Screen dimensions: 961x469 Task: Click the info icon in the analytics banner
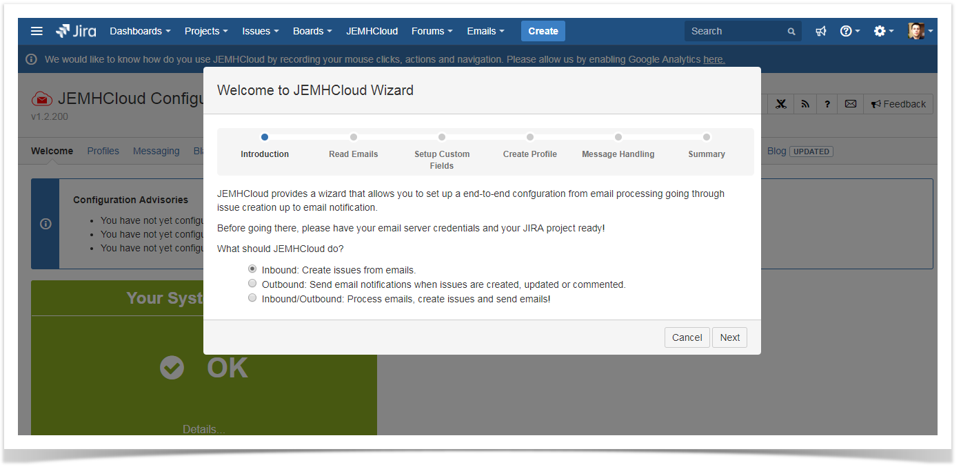(x=31, y=59)
